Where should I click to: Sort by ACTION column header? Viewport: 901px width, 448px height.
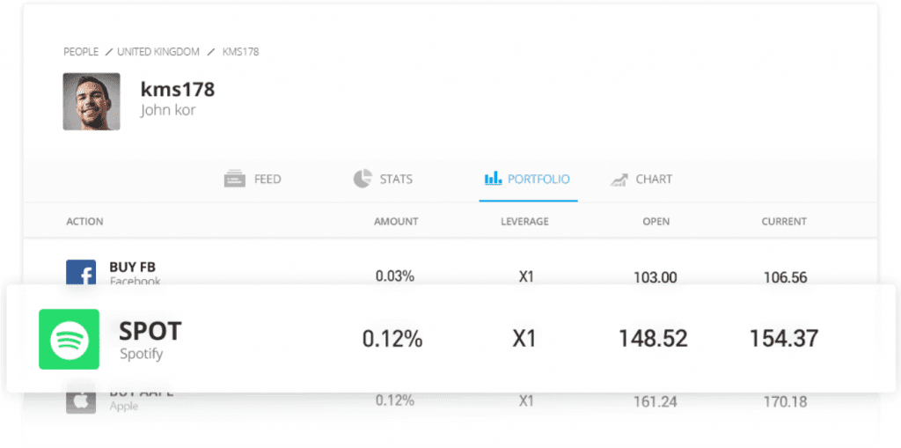pos(85,222)
